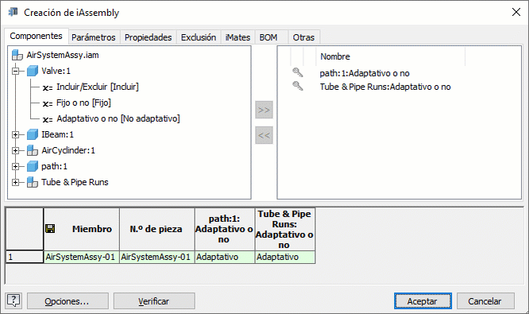Click the Tube & Pipe Runs assembly icon
Viewport: 529px width, 314px height.
click(x=33, y=182)
